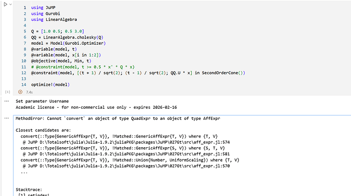Select the MethodError message text
351x196 pixels.
click(x=118, y=118)
